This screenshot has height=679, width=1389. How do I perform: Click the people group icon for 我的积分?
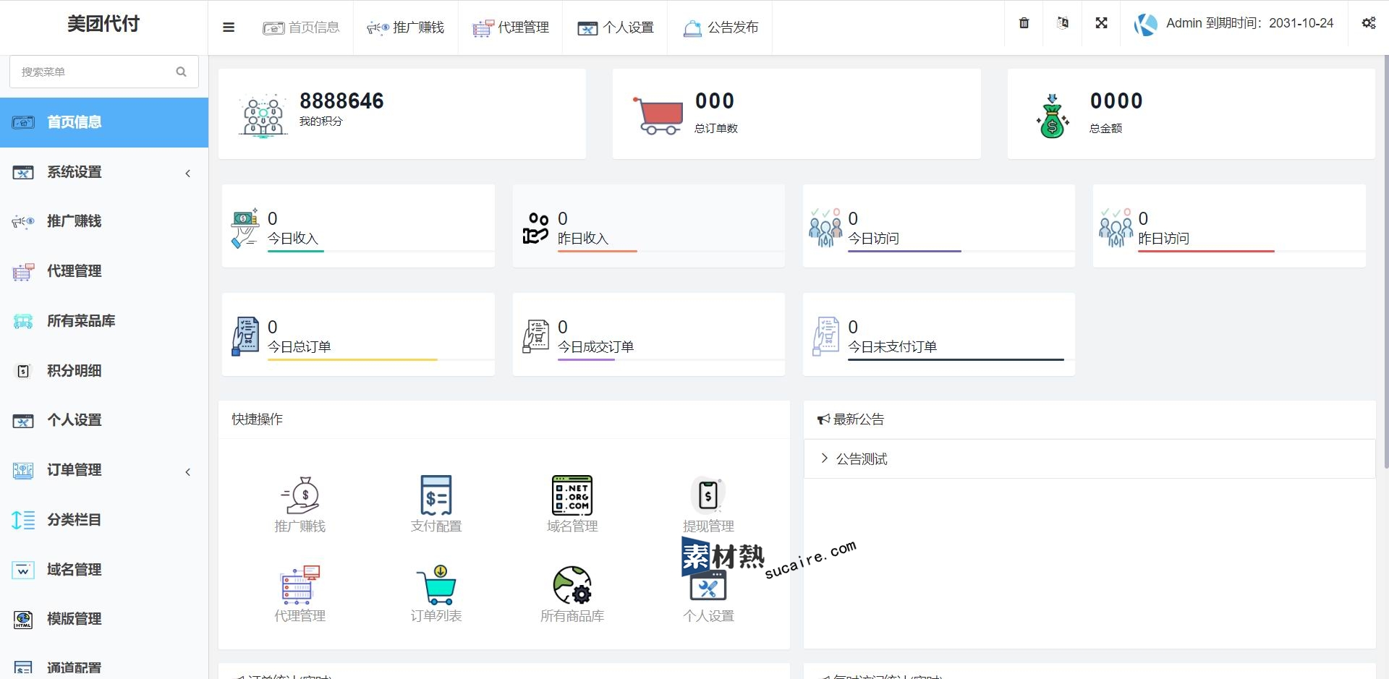(x=263, y=115)
